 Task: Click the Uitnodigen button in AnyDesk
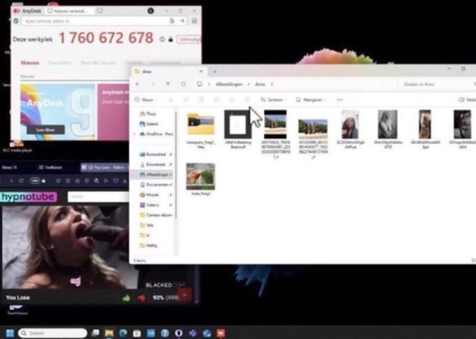(x=189, y=40)
